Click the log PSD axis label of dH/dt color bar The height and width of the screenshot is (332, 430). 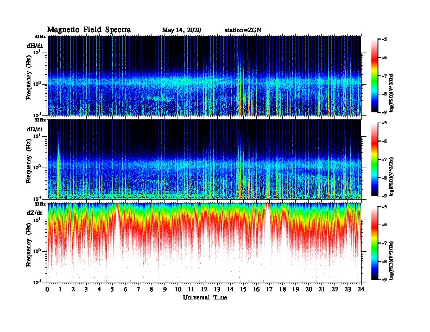click(x=391, y=93)
